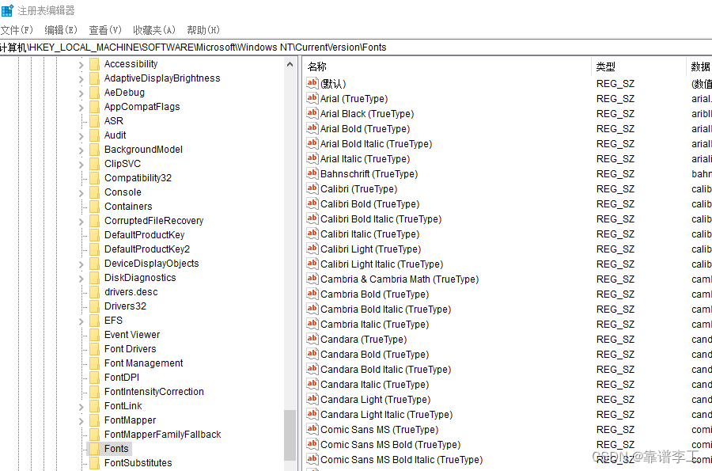Select the Compatibility32 key
The height and width of the screenshot is (471, 712).
pos(138,178)
